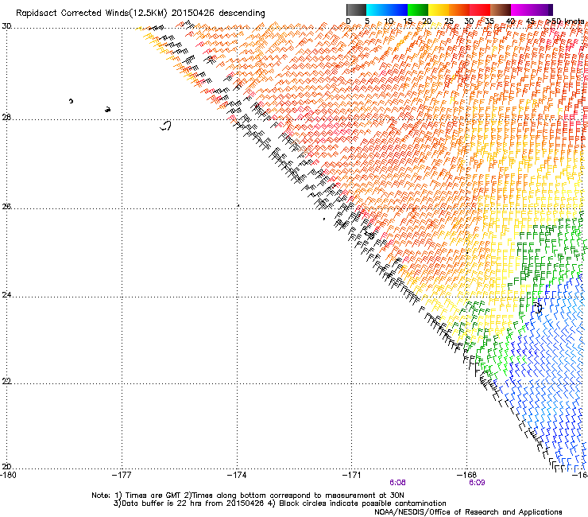Click latitude label 20
This screenshot has width=588, height=517.
pos(6,466)
